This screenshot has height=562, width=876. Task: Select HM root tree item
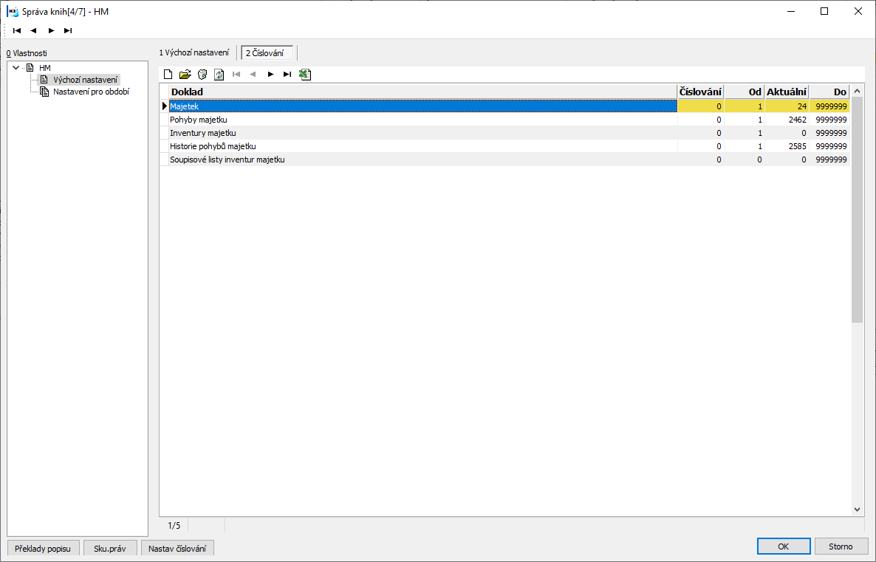tap(45, 68)
